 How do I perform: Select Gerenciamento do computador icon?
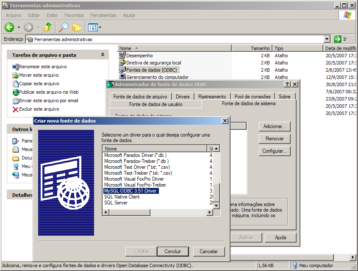click(122, 77)
